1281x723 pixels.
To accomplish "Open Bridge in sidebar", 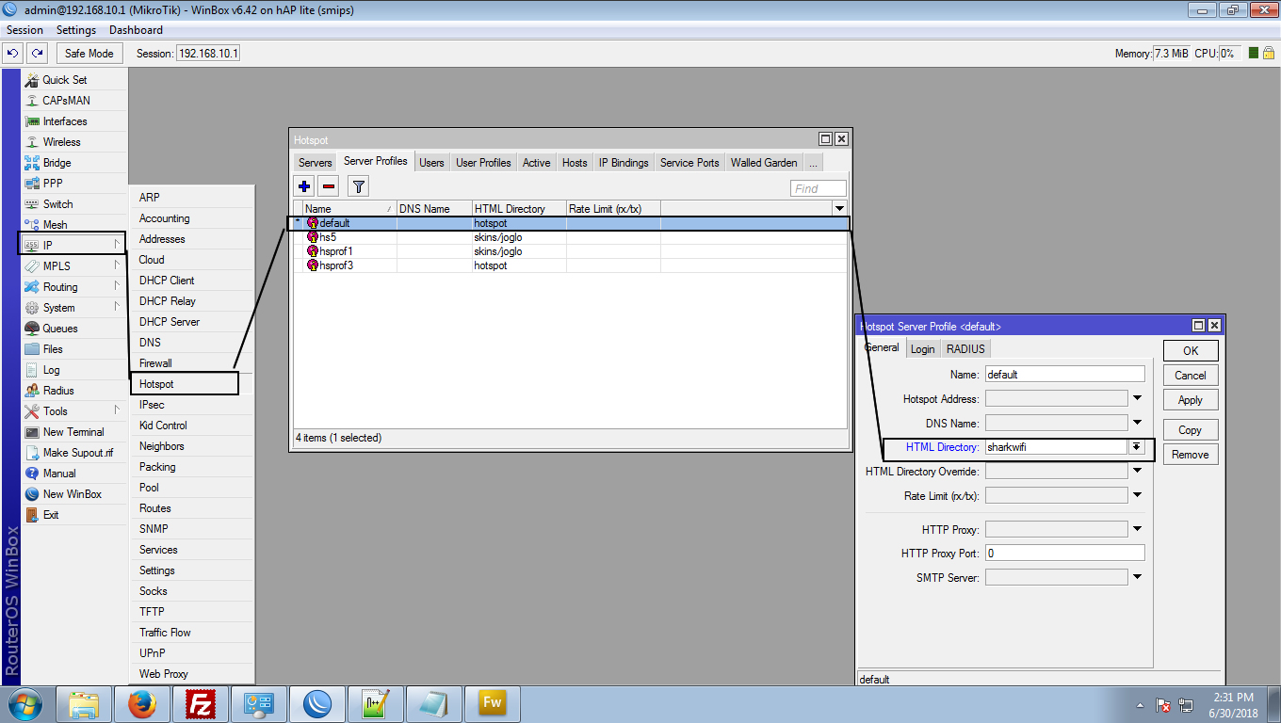I will click(x=73, y=163).
